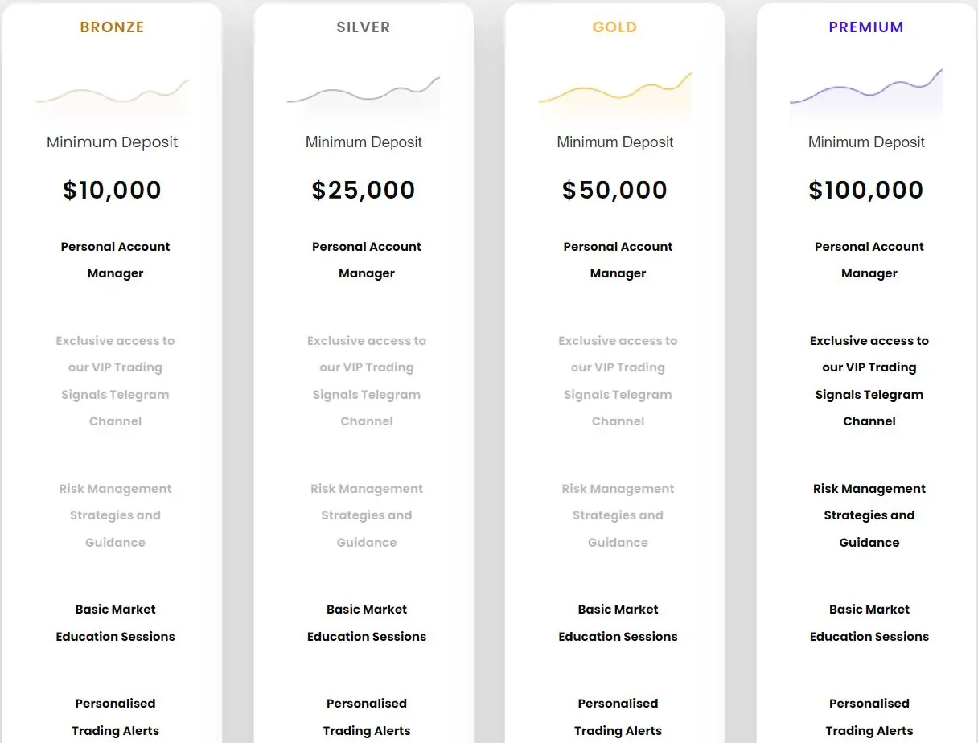The width and height of the screenshot is (978, 743).
Task: Click Silver's Personal Account Manager feature
Action: (x=367, y=260)
